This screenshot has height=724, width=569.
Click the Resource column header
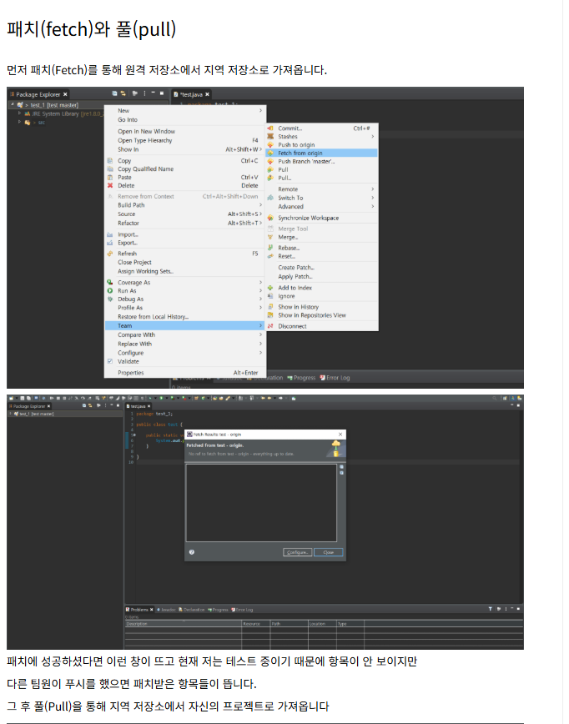tap(256, 624)
